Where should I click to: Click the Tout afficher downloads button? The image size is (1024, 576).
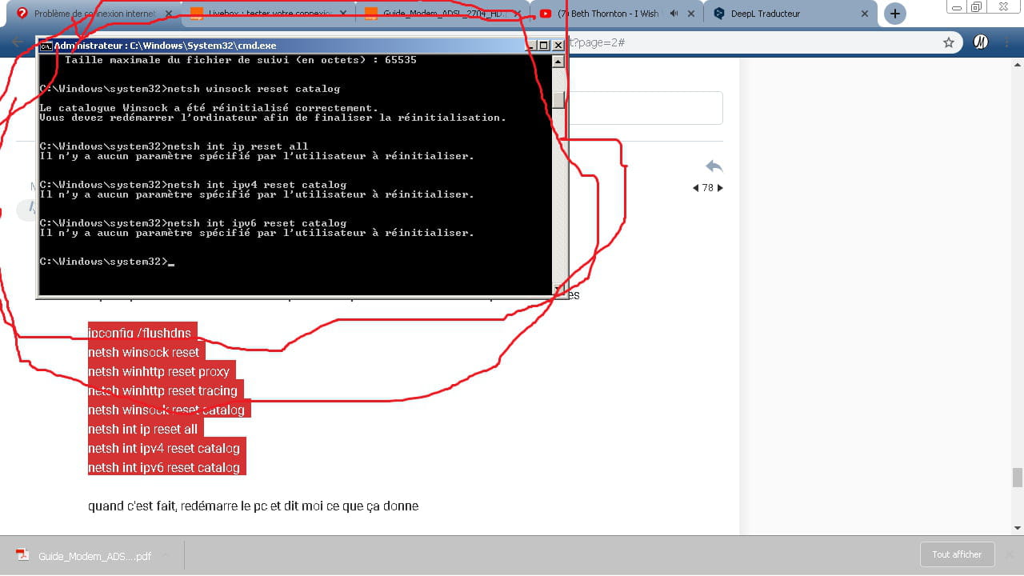[957, 554]
